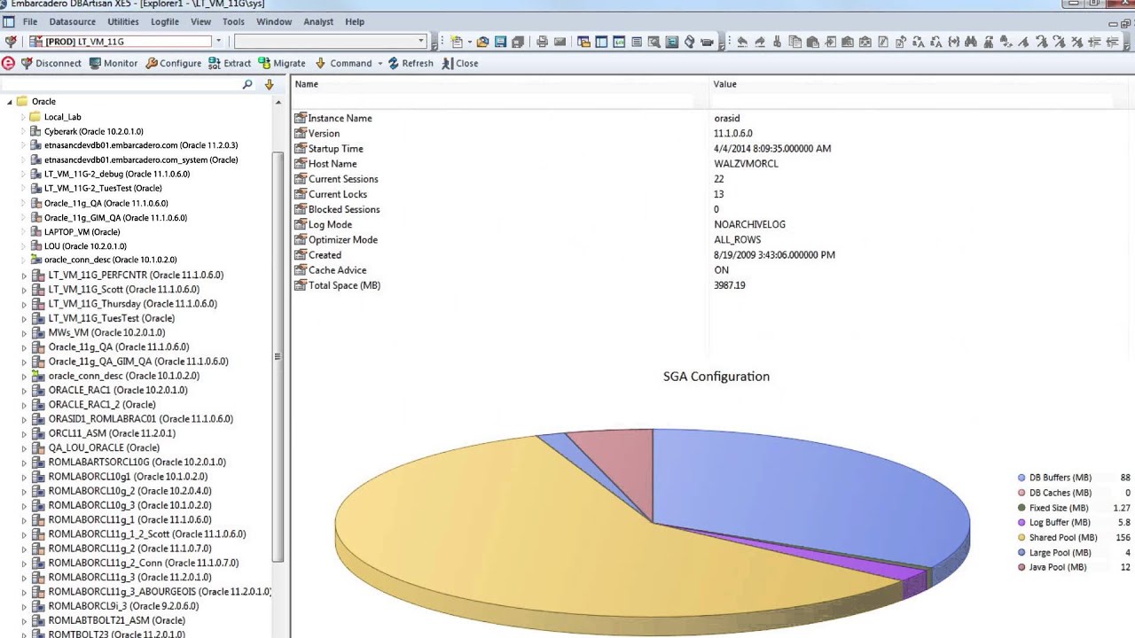Click the yellow down arrow beside search
This screenshot has width=1135, height=638.
(269, 85)
